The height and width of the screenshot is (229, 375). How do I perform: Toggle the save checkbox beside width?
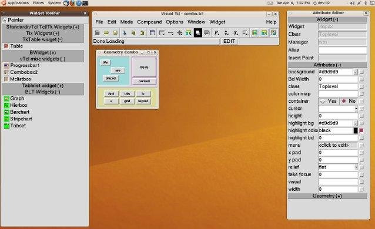point(361,189)
